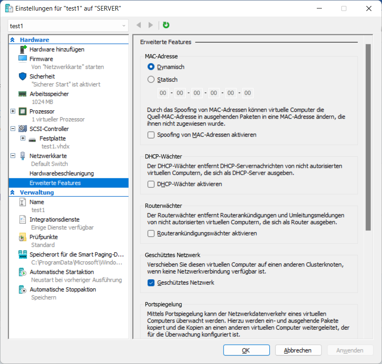Click the Sicherheit shield icon
This screenshot has width=382, height=364.
point(22,76)
